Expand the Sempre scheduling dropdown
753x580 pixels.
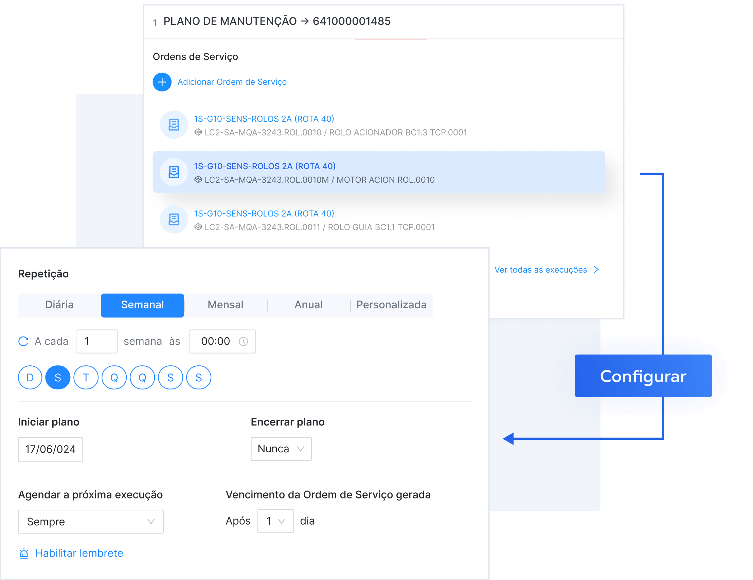coord(90,521)
